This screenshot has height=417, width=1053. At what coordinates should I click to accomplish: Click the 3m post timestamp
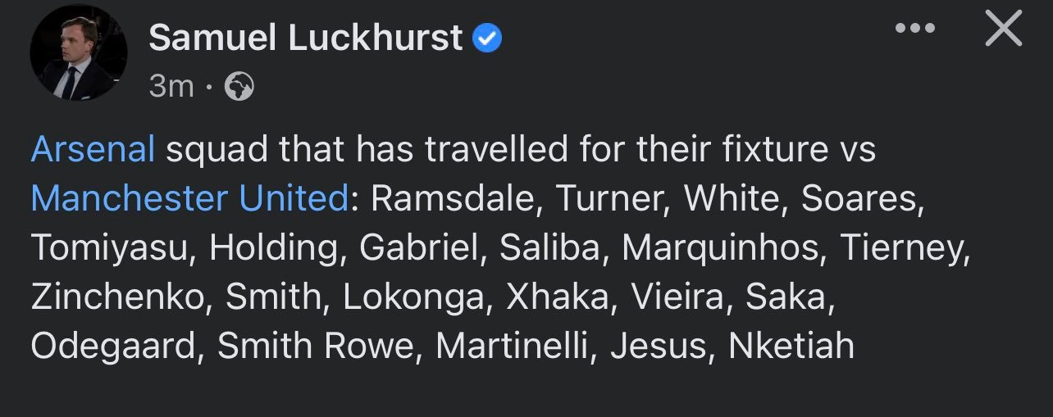[171, 85]
